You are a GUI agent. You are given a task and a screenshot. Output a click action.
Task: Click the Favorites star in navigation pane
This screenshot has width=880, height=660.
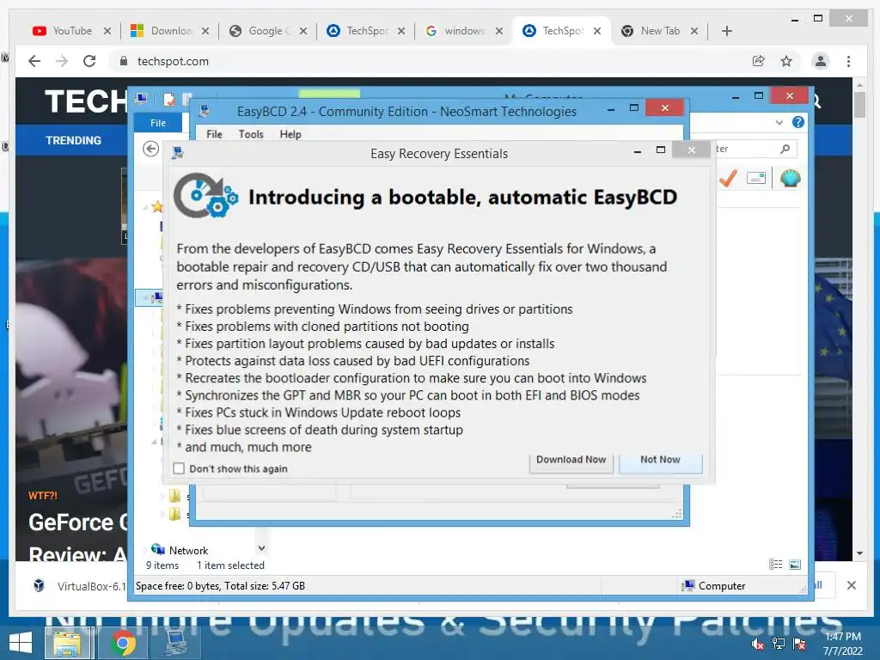click(158, 207)
